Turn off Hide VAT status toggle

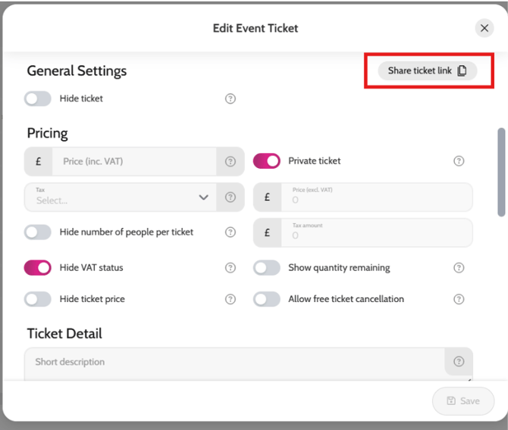click(38, 268)
